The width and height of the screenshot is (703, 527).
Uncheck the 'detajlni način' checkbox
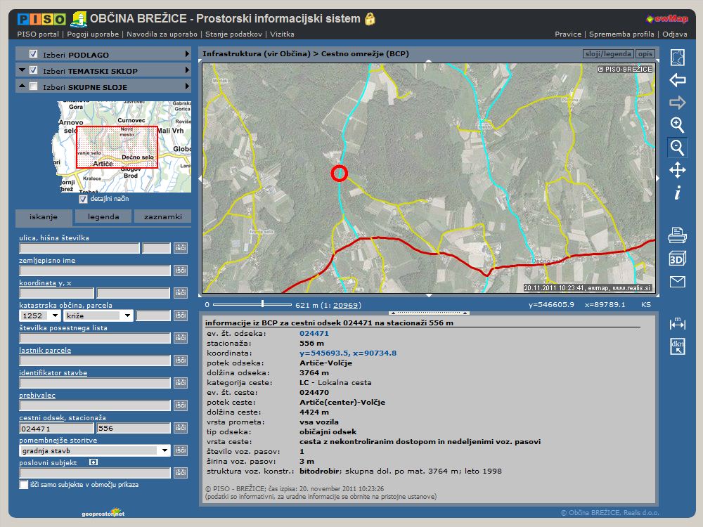click(x=83, y=199)
